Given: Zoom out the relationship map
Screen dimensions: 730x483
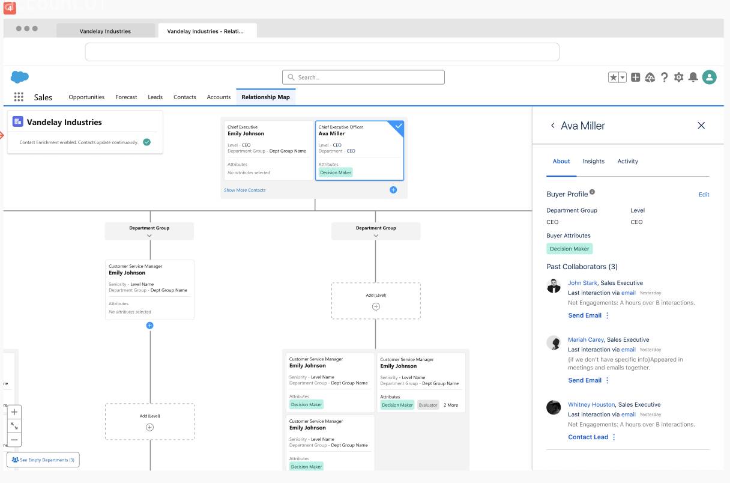Looking at the screenshot, I should click(14, 440).
